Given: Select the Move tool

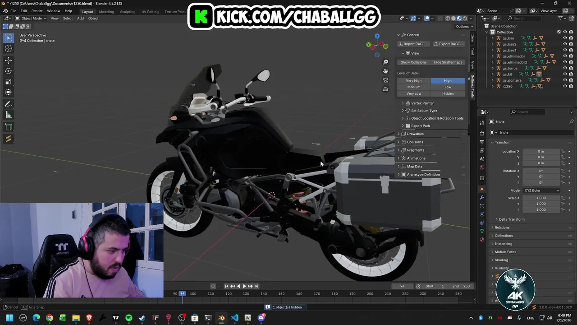Looking at the screenshot, I should 8,60.
